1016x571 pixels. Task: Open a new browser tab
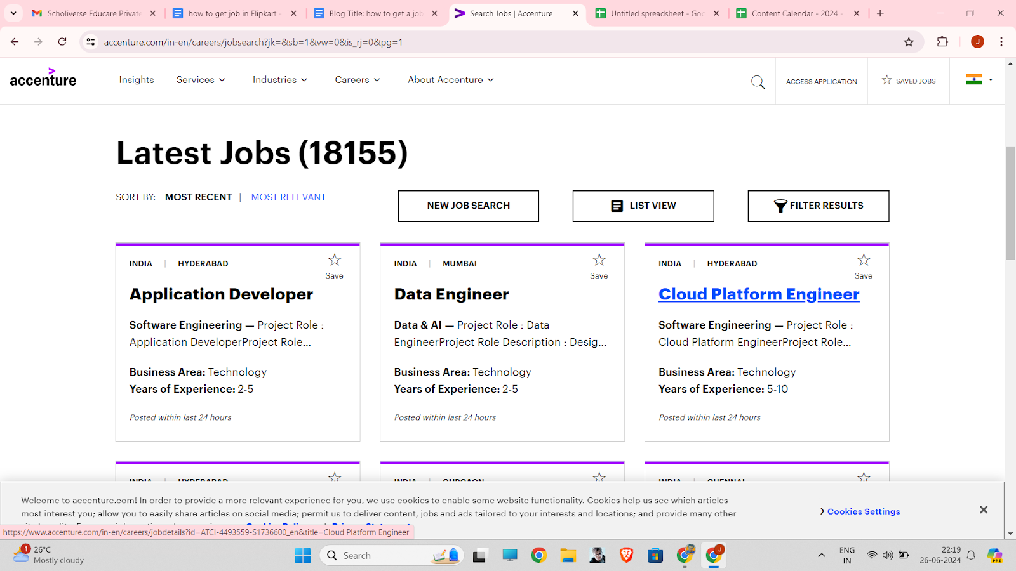880,13
